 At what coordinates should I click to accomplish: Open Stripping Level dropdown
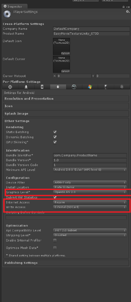pos(90,235)
